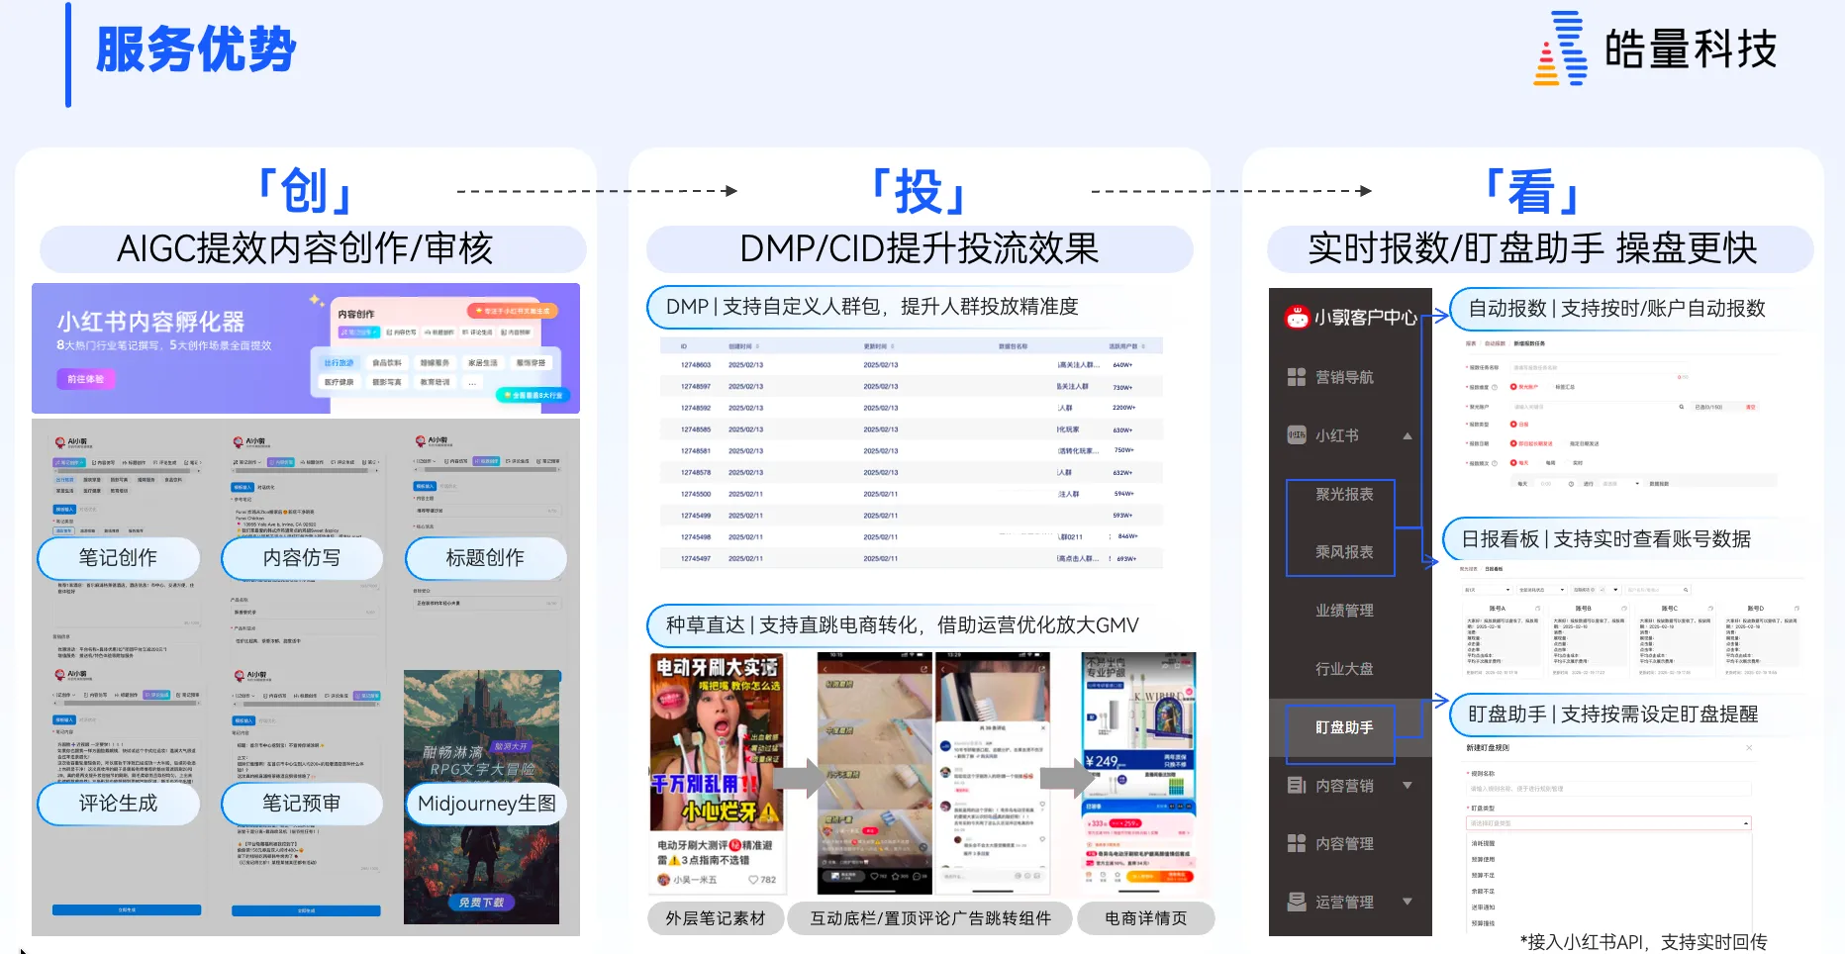Click the copy icon on 账号D card
This screenshot has height=954, width=1845.
point(1796,609)
